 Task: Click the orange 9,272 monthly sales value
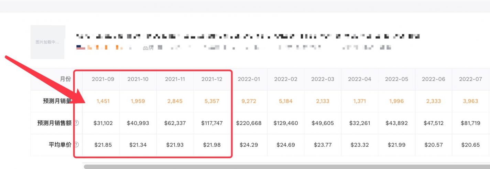pos(249,101)
